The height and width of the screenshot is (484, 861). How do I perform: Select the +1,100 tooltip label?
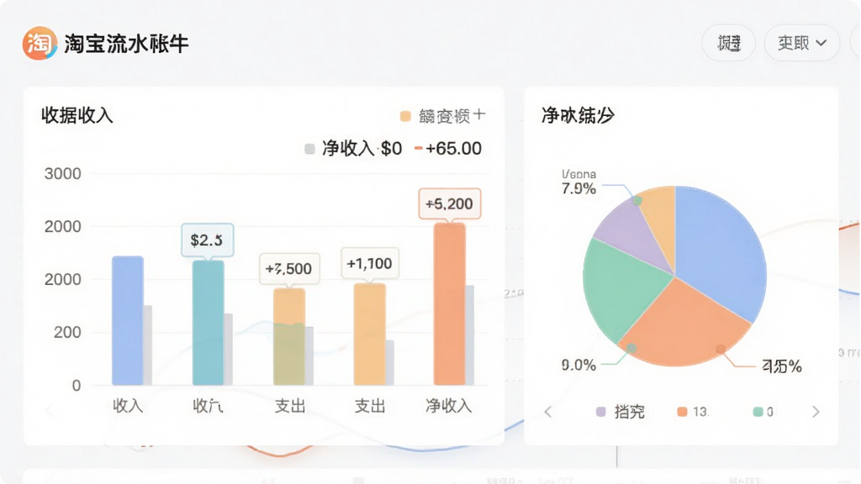370,263
